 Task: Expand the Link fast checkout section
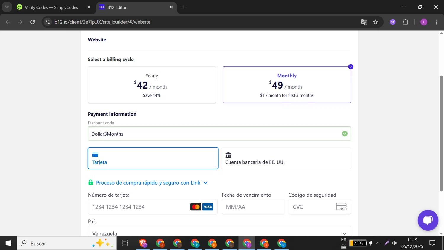152,183
